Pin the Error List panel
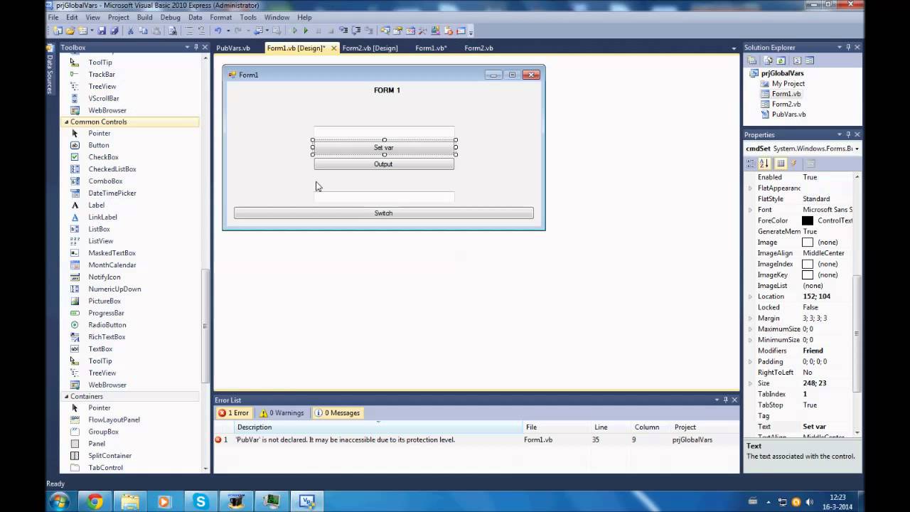This screenshot has width=910, height=512. [726, 400]
